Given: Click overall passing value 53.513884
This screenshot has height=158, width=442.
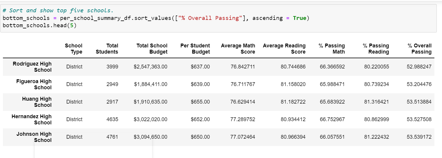Looking at the screenshot, I should tap(419, 102).
